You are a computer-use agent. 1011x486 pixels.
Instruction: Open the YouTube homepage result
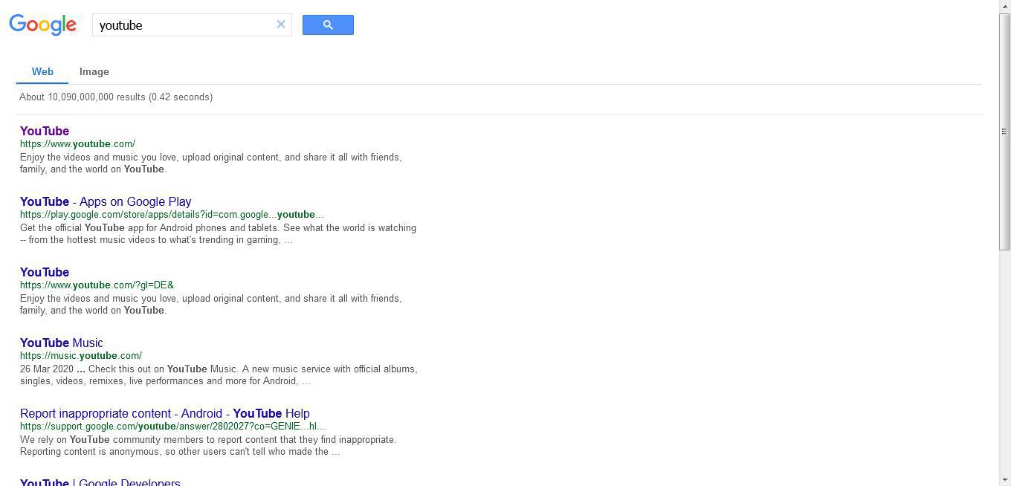(44, 131)
